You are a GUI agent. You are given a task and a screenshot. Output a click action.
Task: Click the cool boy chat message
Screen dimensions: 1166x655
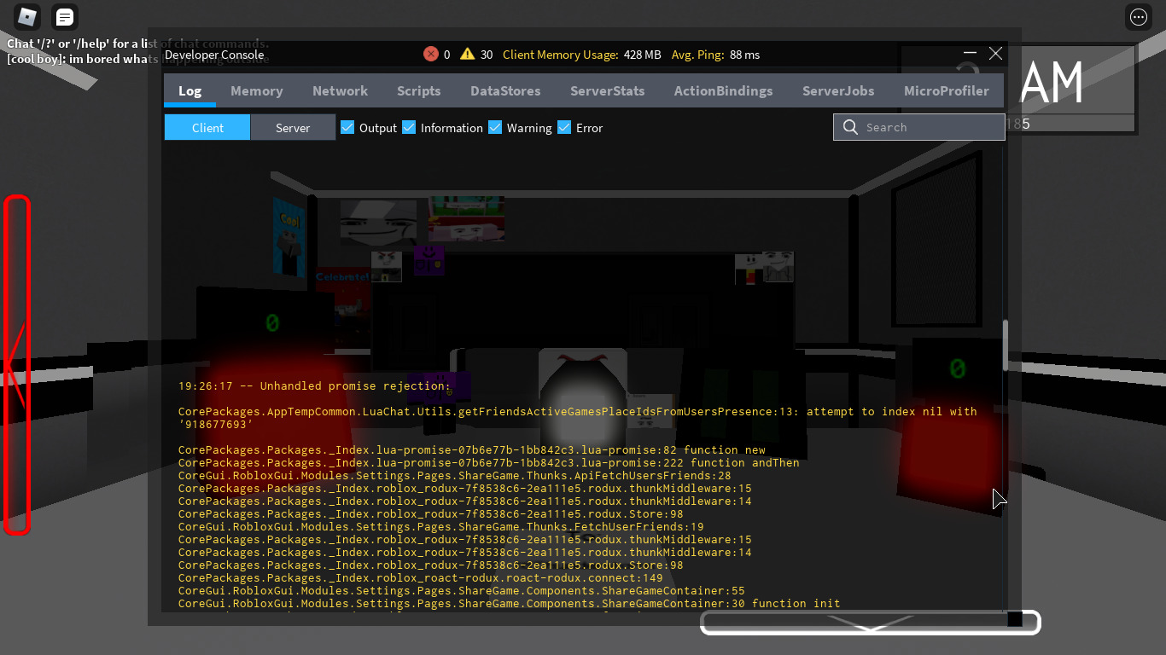pyautogui.click(x=138, y=59)
